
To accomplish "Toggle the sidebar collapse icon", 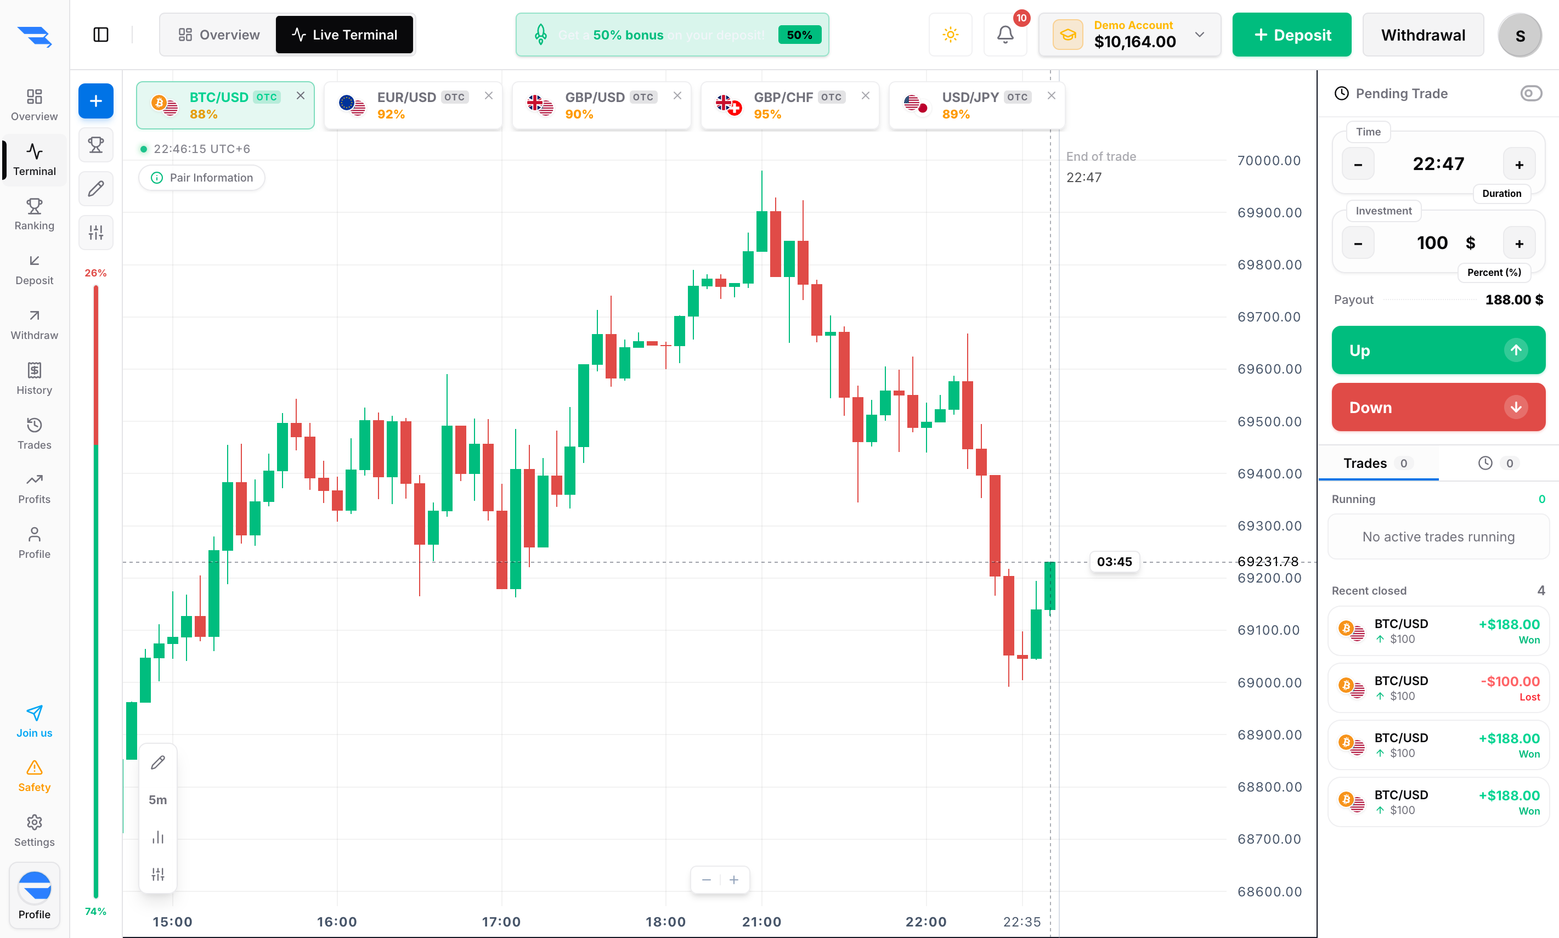I will [101, 35].
